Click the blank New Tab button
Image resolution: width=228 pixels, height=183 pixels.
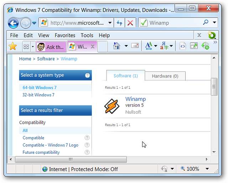tap(103, 47)
